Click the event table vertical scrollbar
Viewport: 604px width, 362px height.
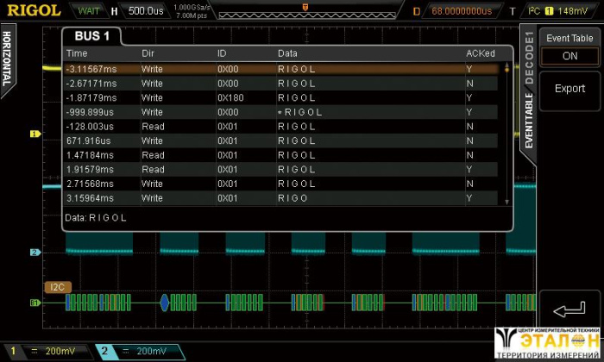click(x=506, y=129)
